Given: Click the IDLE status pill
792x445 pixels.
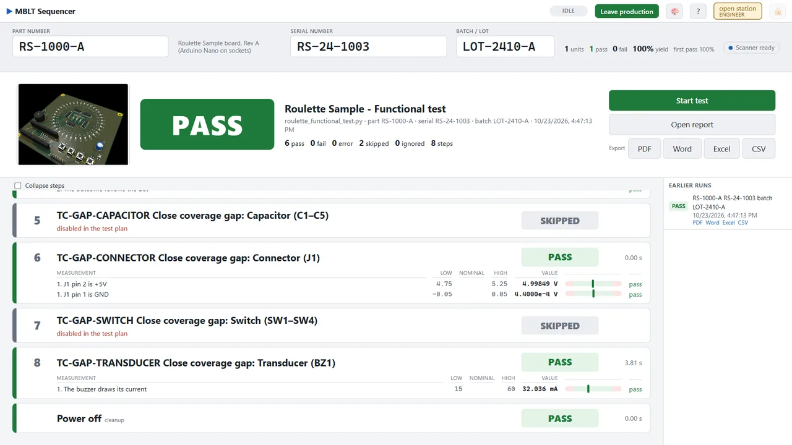Looking at the screenshot, I should point(568,11).
